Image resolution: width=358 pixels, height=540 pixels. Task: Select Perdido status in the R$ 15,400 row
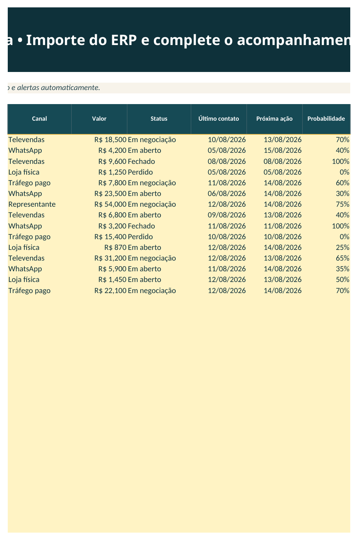coord(159,237)
